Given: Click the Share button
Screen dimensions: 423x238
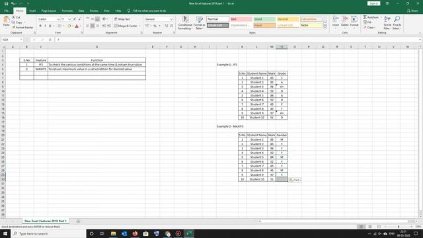Looking at the screenshot, I should 412,11.
